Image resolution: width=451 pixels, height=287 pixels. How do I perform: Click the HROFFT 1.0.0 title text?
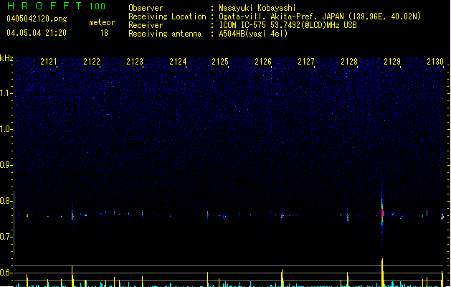coord(56,6)
